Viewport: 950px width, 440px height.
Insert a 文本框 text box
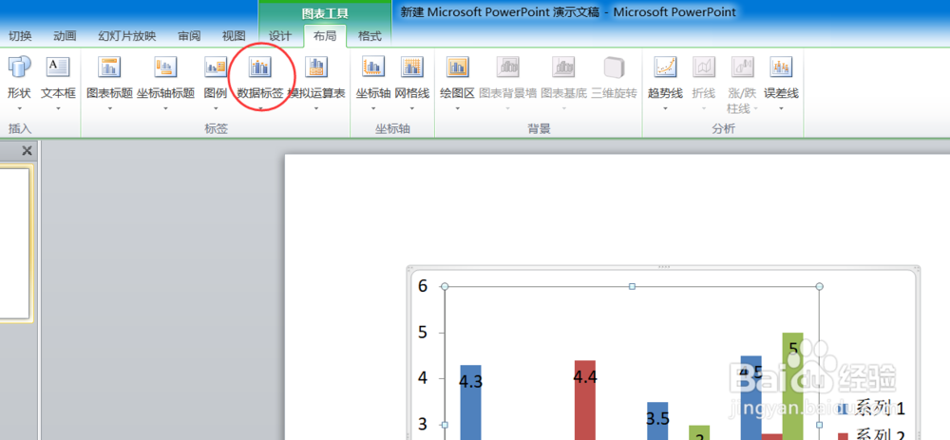[58, 67]
